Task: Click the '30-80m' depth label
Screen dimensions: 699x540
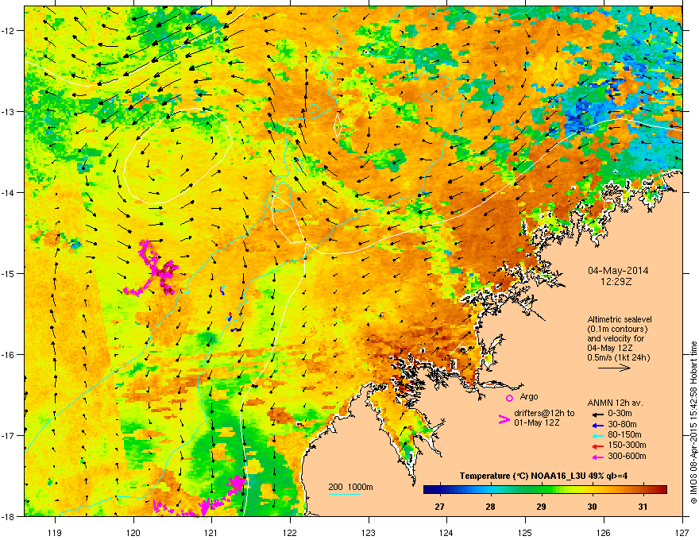Action: (622, 424)
